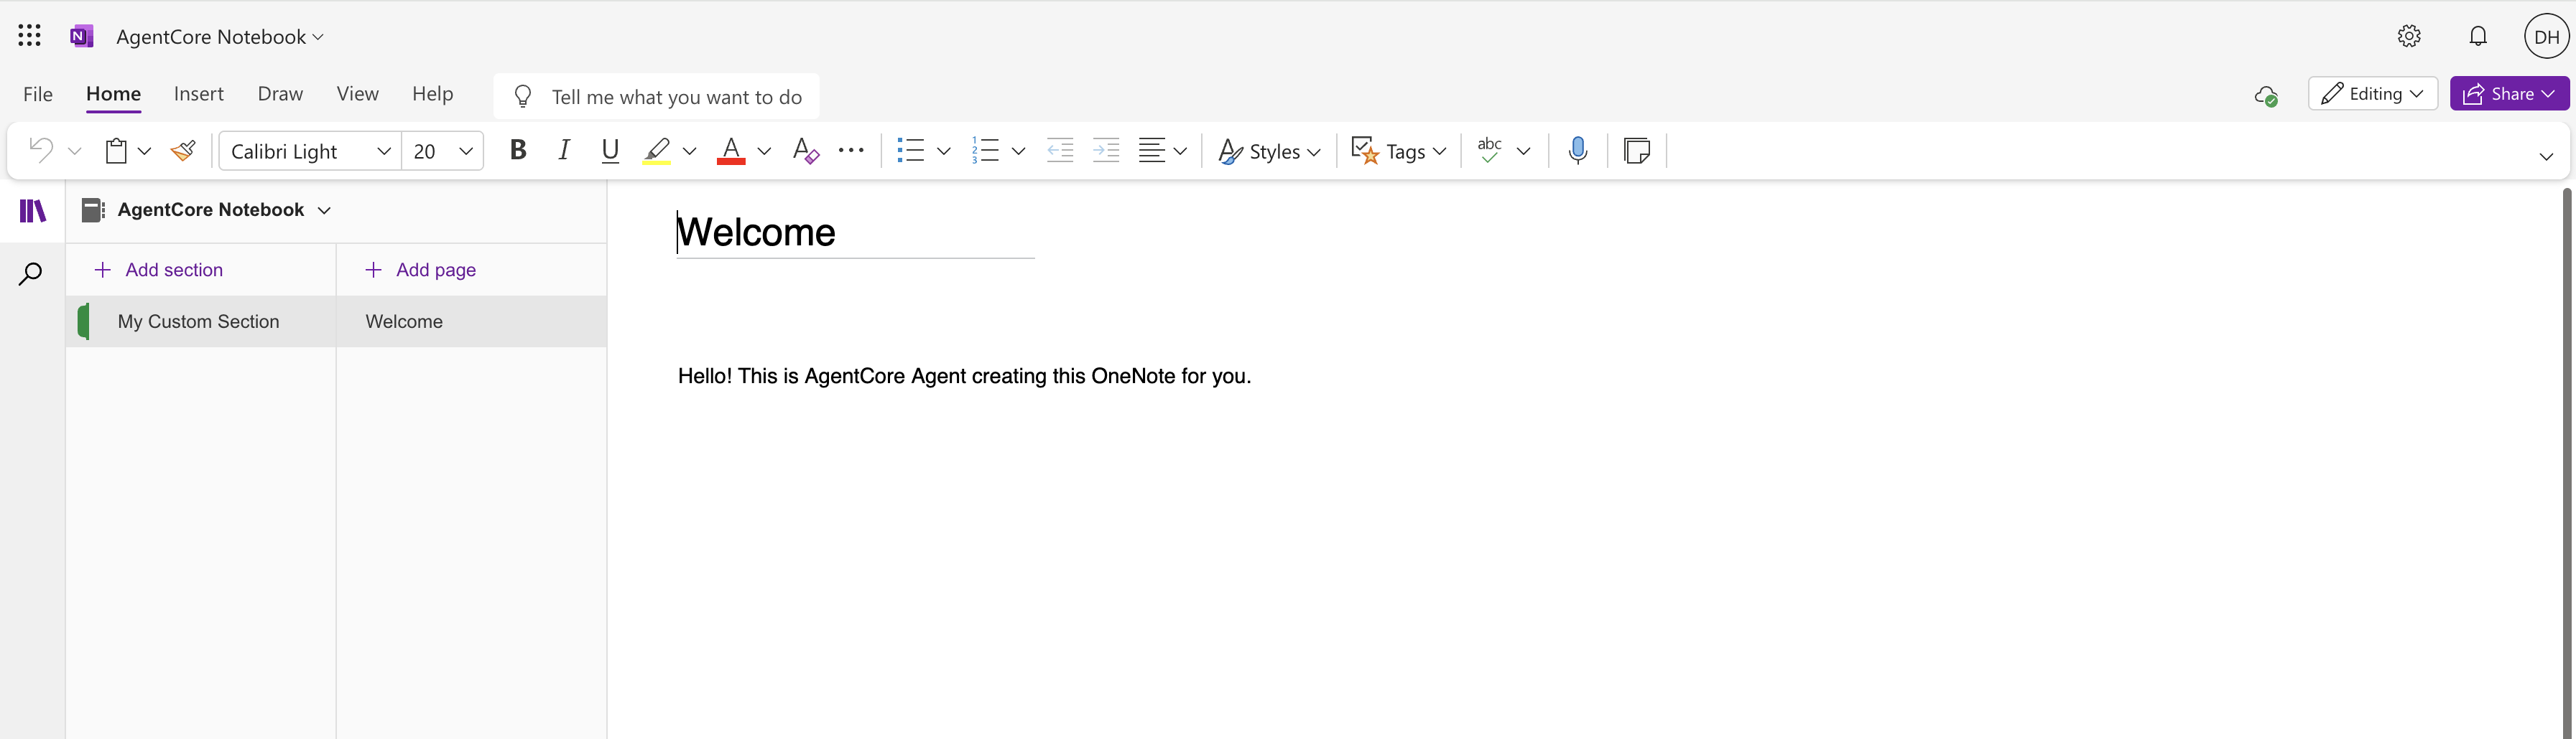Click the Hello AgentCore Agent note text

(964, 377)
